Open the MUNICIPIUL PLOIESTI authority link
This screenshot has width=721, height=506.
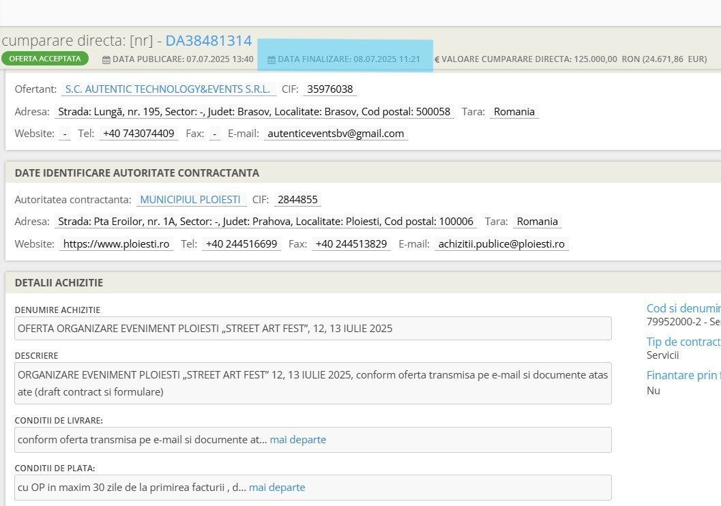point(190,200)
